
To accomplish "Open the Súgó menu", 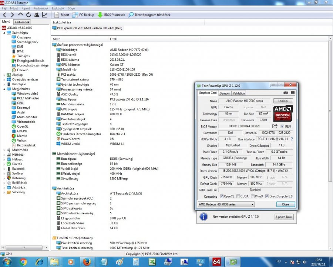I will pyautogui.click(x=71, y=8).
